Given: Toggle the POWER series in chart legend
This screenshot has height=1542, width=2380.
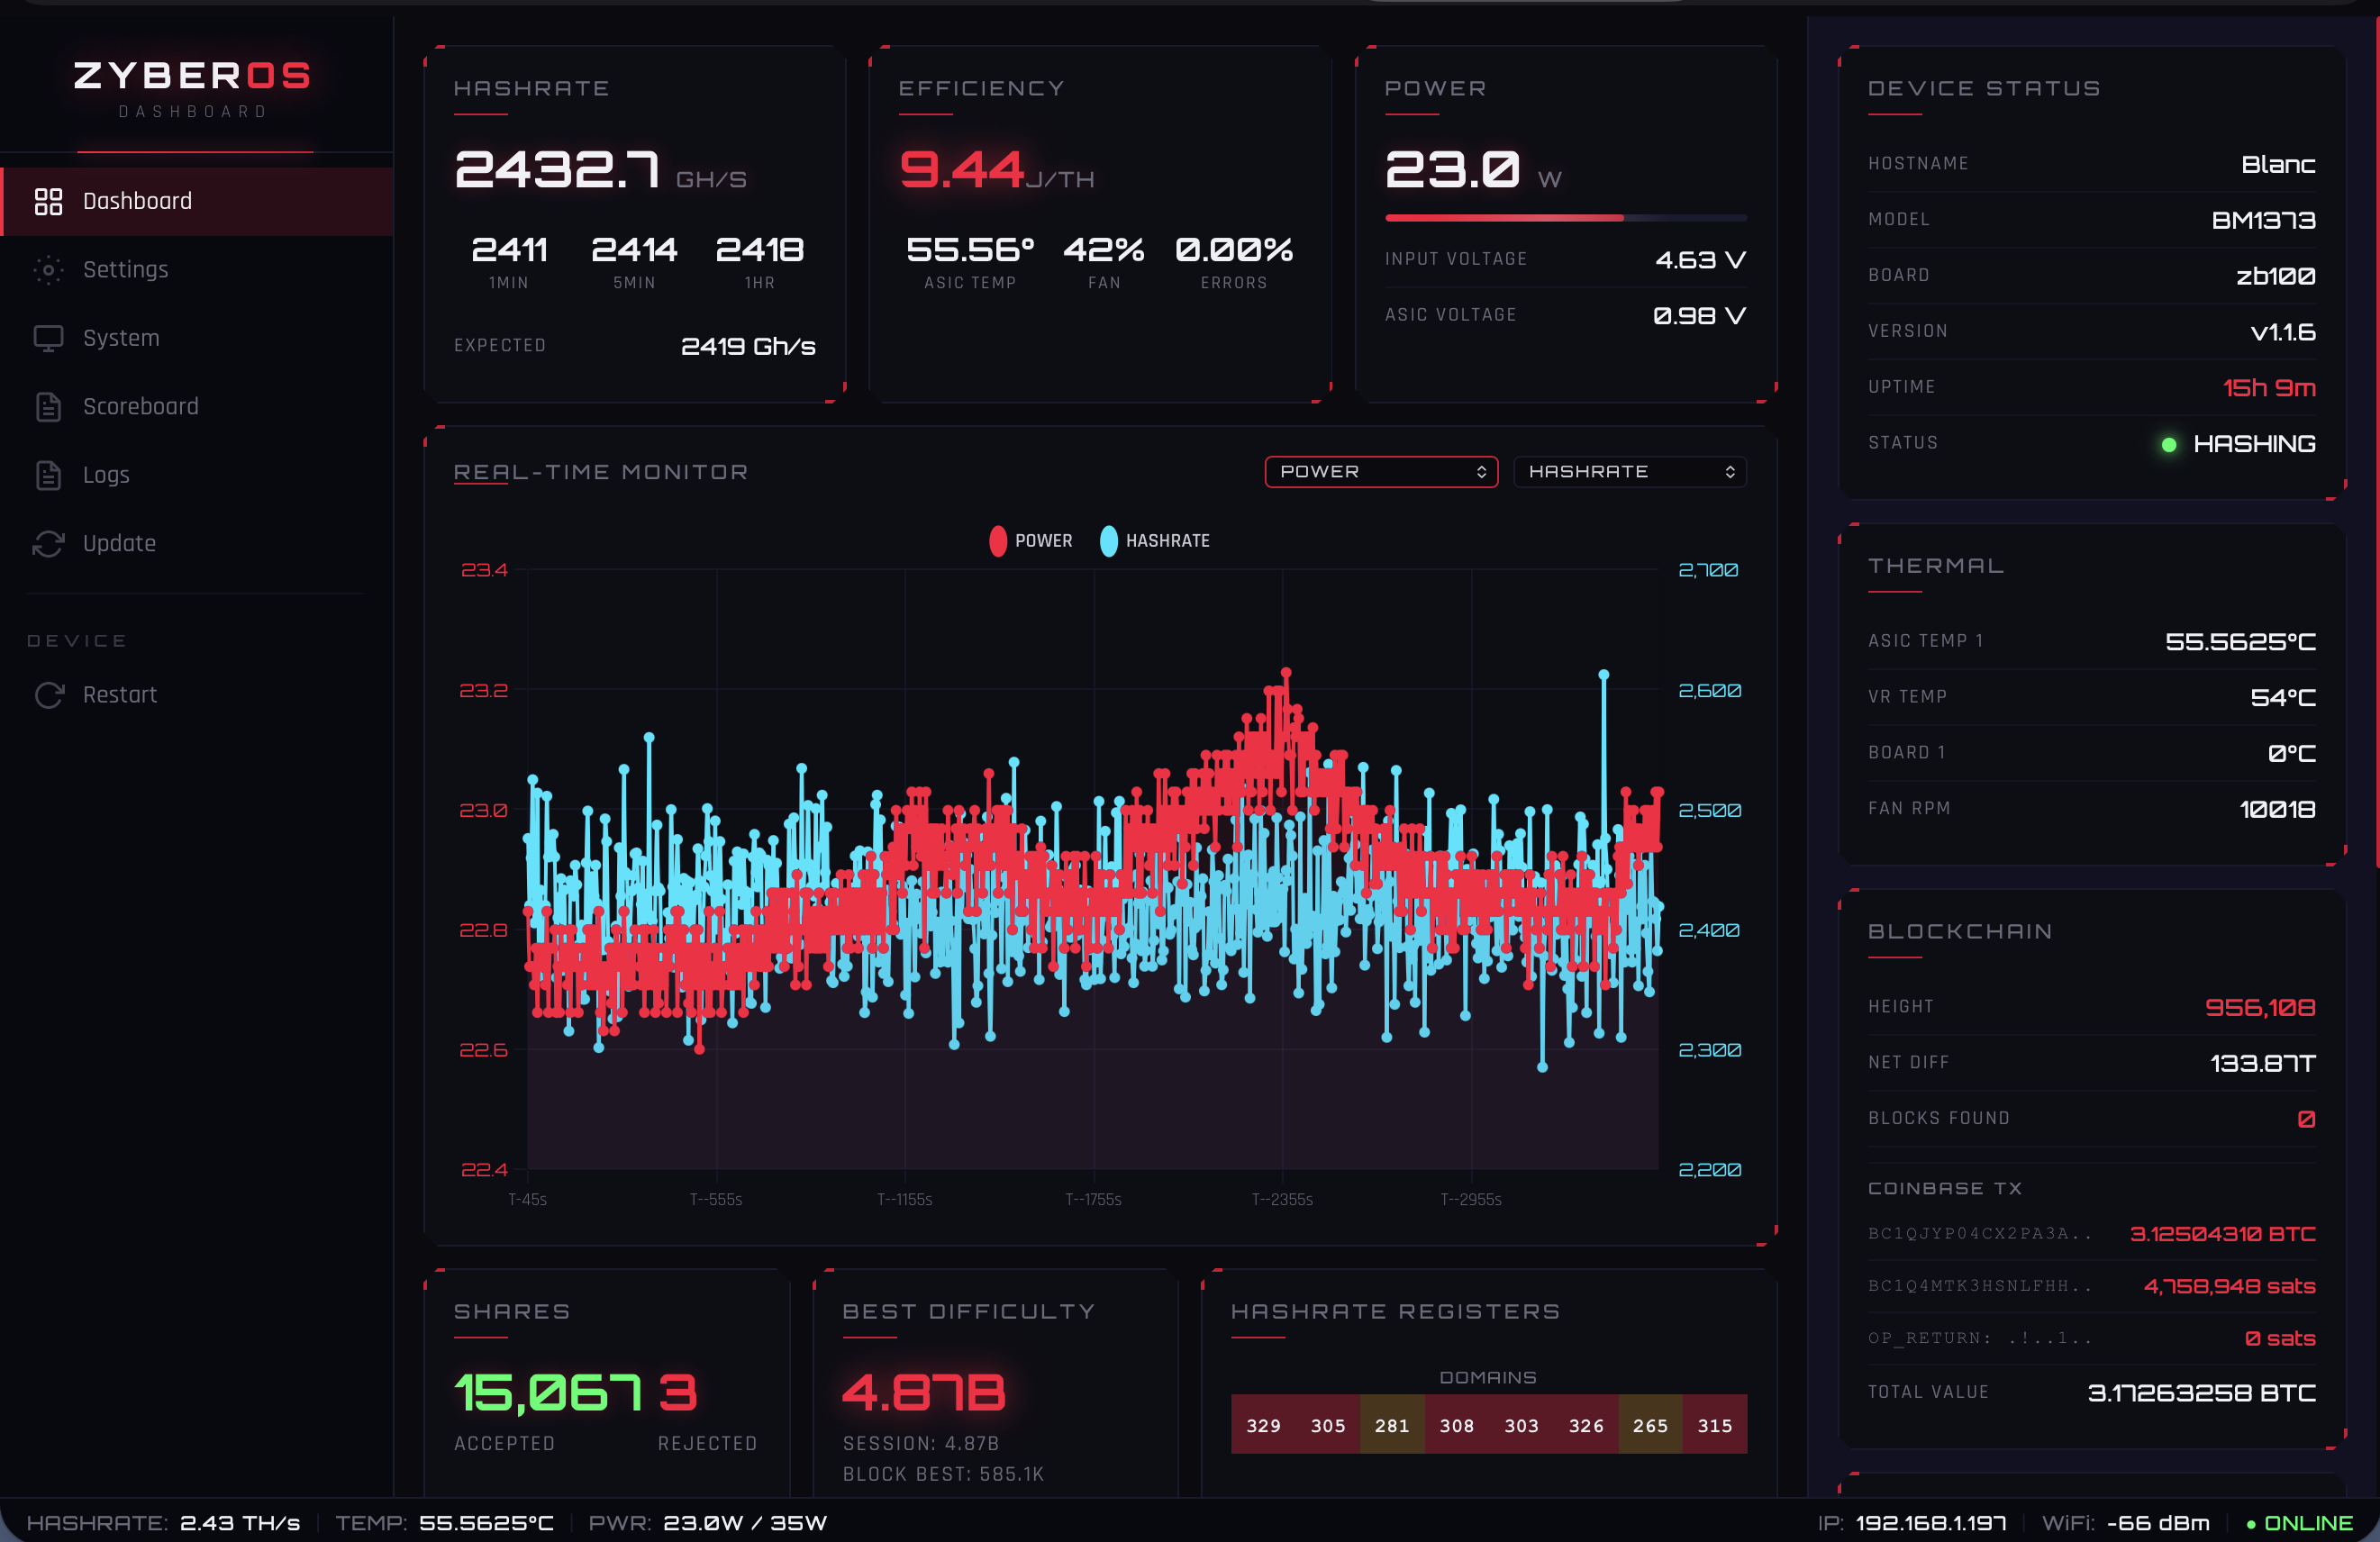Looking at the screenshot, I should tap(1031, 541).
